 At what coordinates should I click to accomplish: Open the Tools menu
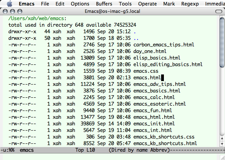(x=125, y=4)
